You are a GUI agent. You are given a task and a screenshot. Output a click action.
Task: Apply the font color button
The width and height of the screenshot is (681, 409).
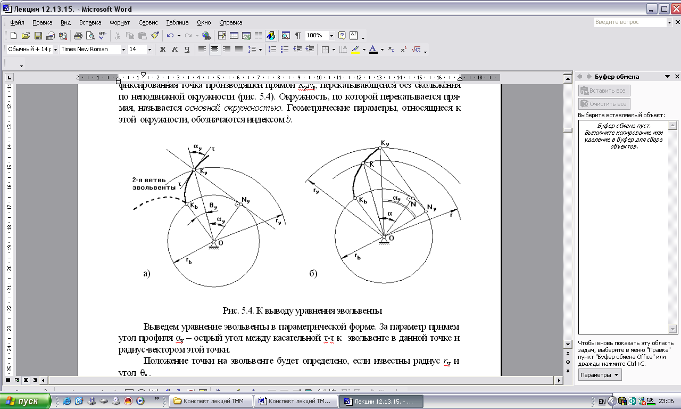click(373, 50)
